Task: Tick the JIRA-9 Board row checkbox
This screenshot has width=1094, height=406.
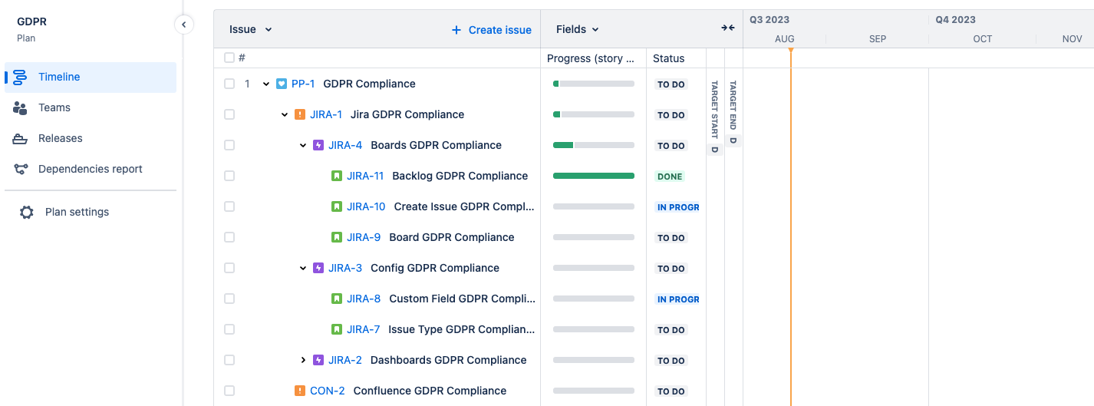Action: coord(229,237)
